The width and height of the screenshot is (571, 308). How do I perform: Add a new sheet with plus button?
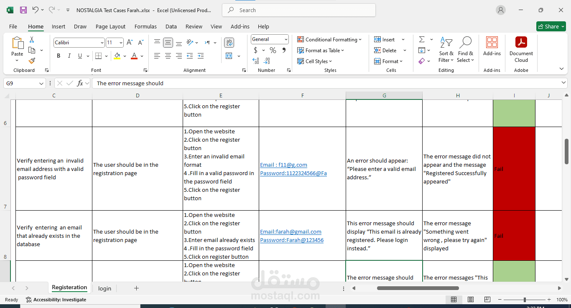tap(136, 288)
